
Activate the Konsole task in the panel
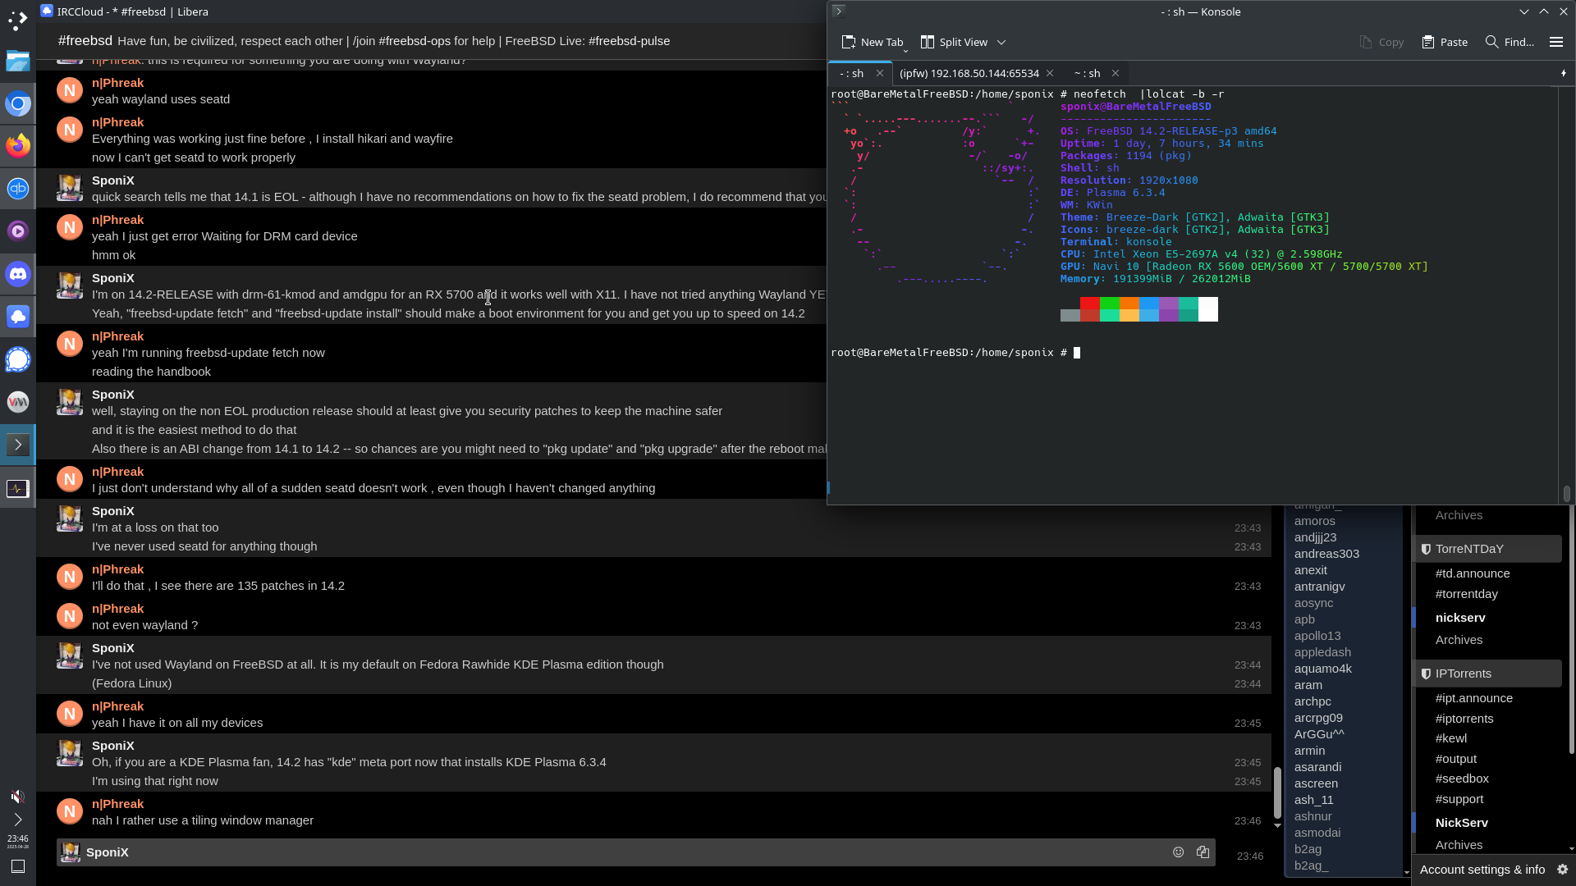pyautogui.click(x=18, y=445)
